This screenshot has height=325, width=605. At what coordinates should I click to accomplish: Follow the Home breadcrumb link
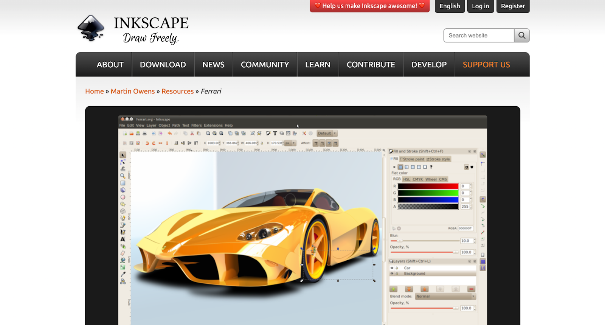(x=95, y=91)
